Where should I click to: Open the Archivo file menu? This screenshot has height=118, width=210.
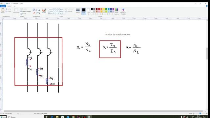[3, 6]
